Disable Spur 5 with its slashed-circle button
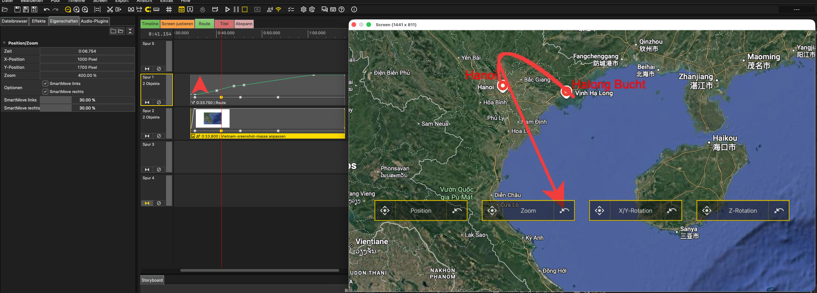The image size is (817, 293). (x=159, y=69)
